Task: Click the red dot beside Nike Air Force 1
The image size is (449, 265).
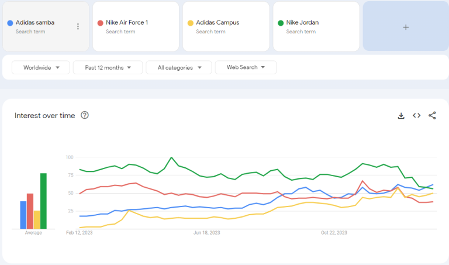Action: click(100, 23)
